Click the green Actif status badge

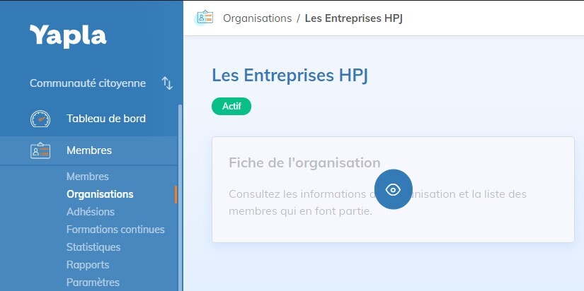(231, 106)
